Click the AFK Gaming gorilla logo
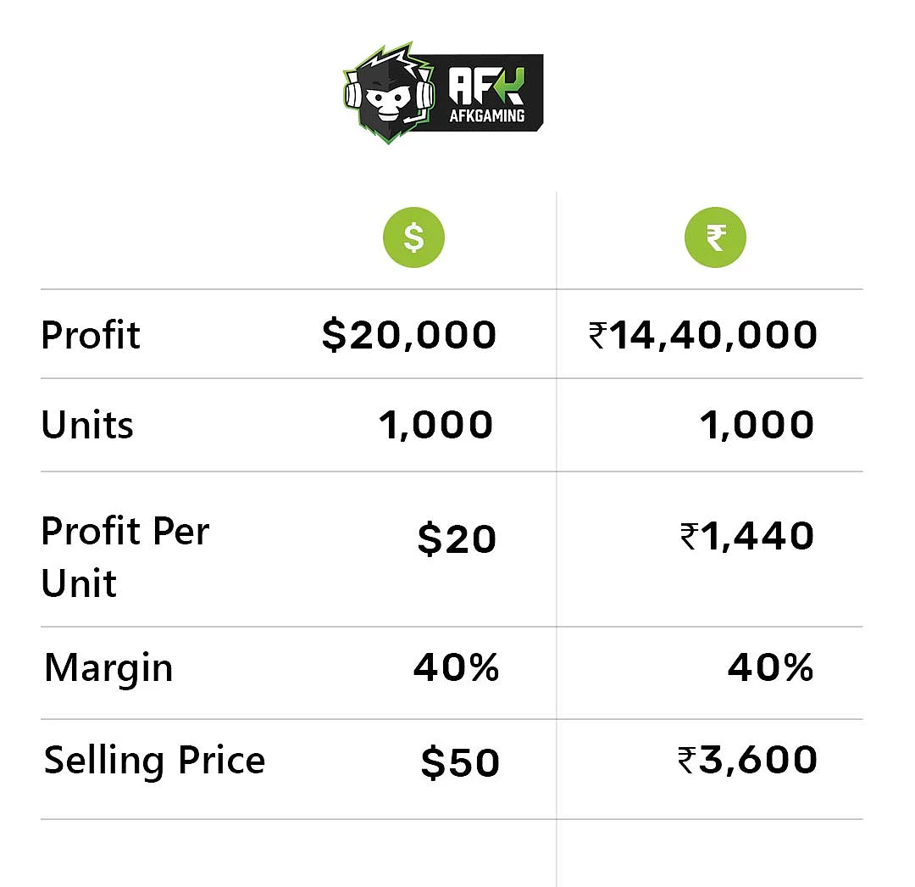The width and height of the screenshot is (915, 887). [389, 92]
